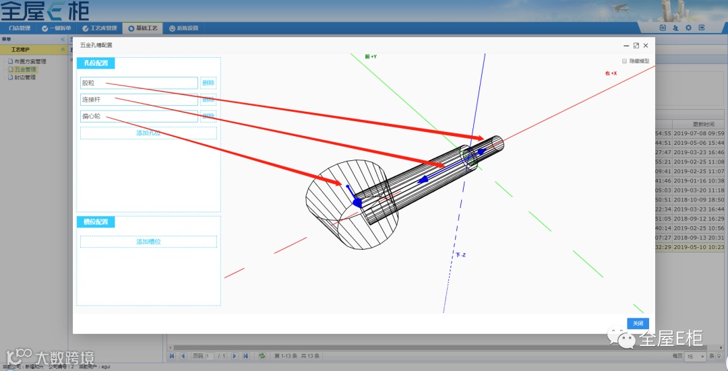
Task: Maximize the 五金孔槽配置 dialog
Action: [636, 45]
